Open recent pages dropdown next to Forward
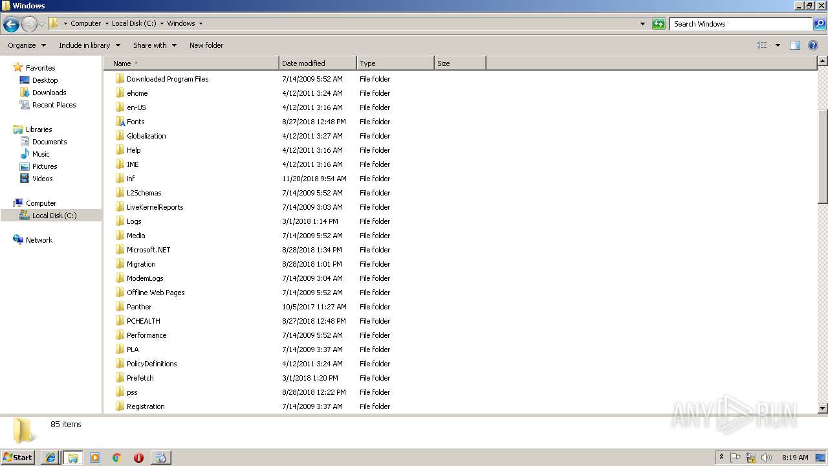The image size is (828, 466). click(41, 25)
